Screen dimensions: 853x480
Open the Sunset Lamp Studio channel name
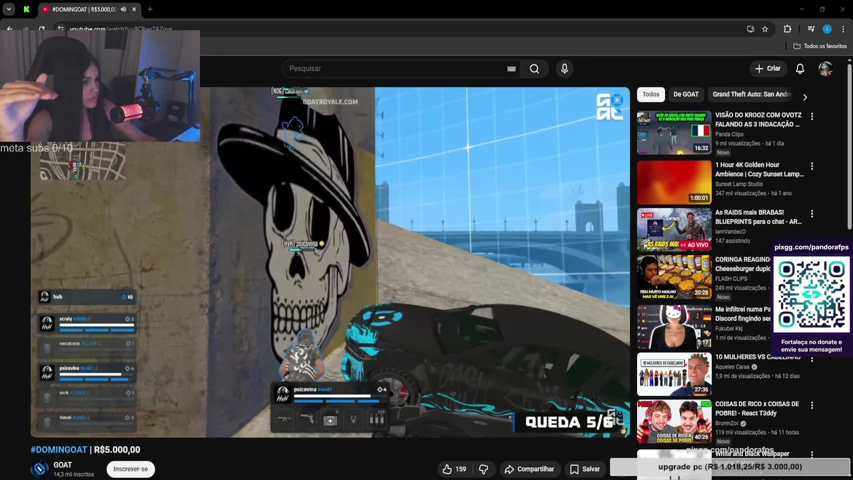pos(739,184)
